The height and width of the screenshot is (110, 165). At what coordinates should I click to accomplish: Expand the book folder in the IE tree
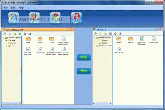(x=6, y=40)
